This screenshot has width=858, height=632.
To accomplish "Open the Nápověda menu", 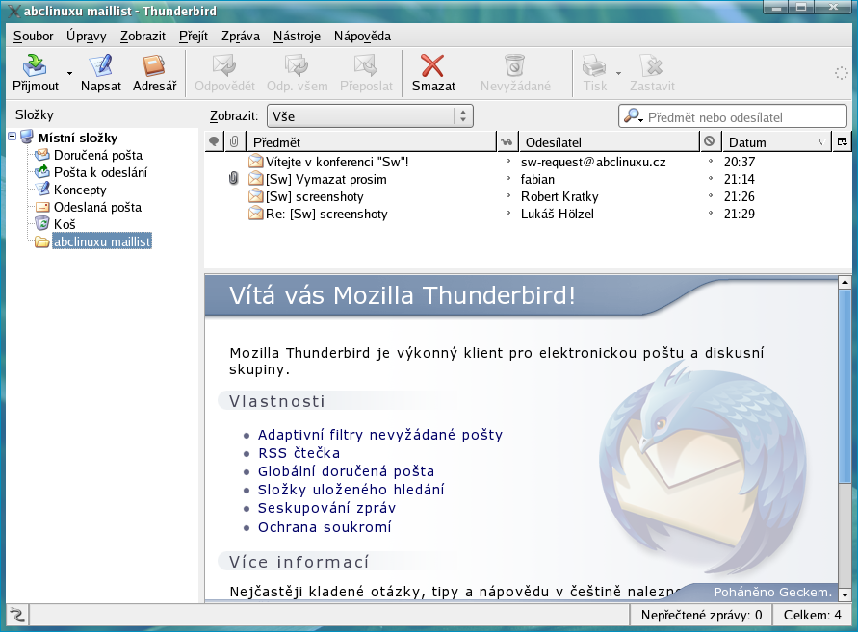I will pos(362,37).
